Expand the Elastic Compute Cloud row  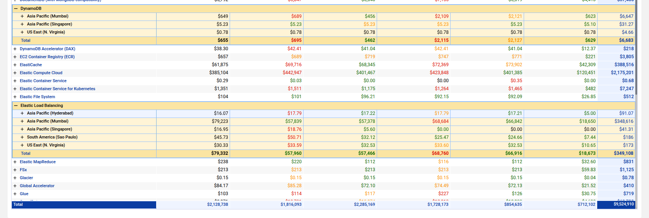click(x=15, y=73)
